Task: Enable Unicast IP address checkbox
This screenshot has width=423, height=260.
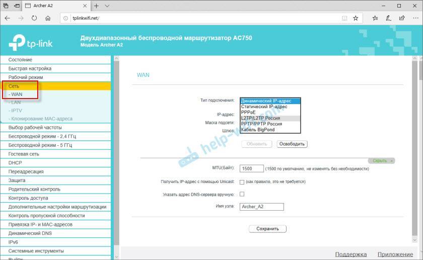Action: tap(242, 182)
